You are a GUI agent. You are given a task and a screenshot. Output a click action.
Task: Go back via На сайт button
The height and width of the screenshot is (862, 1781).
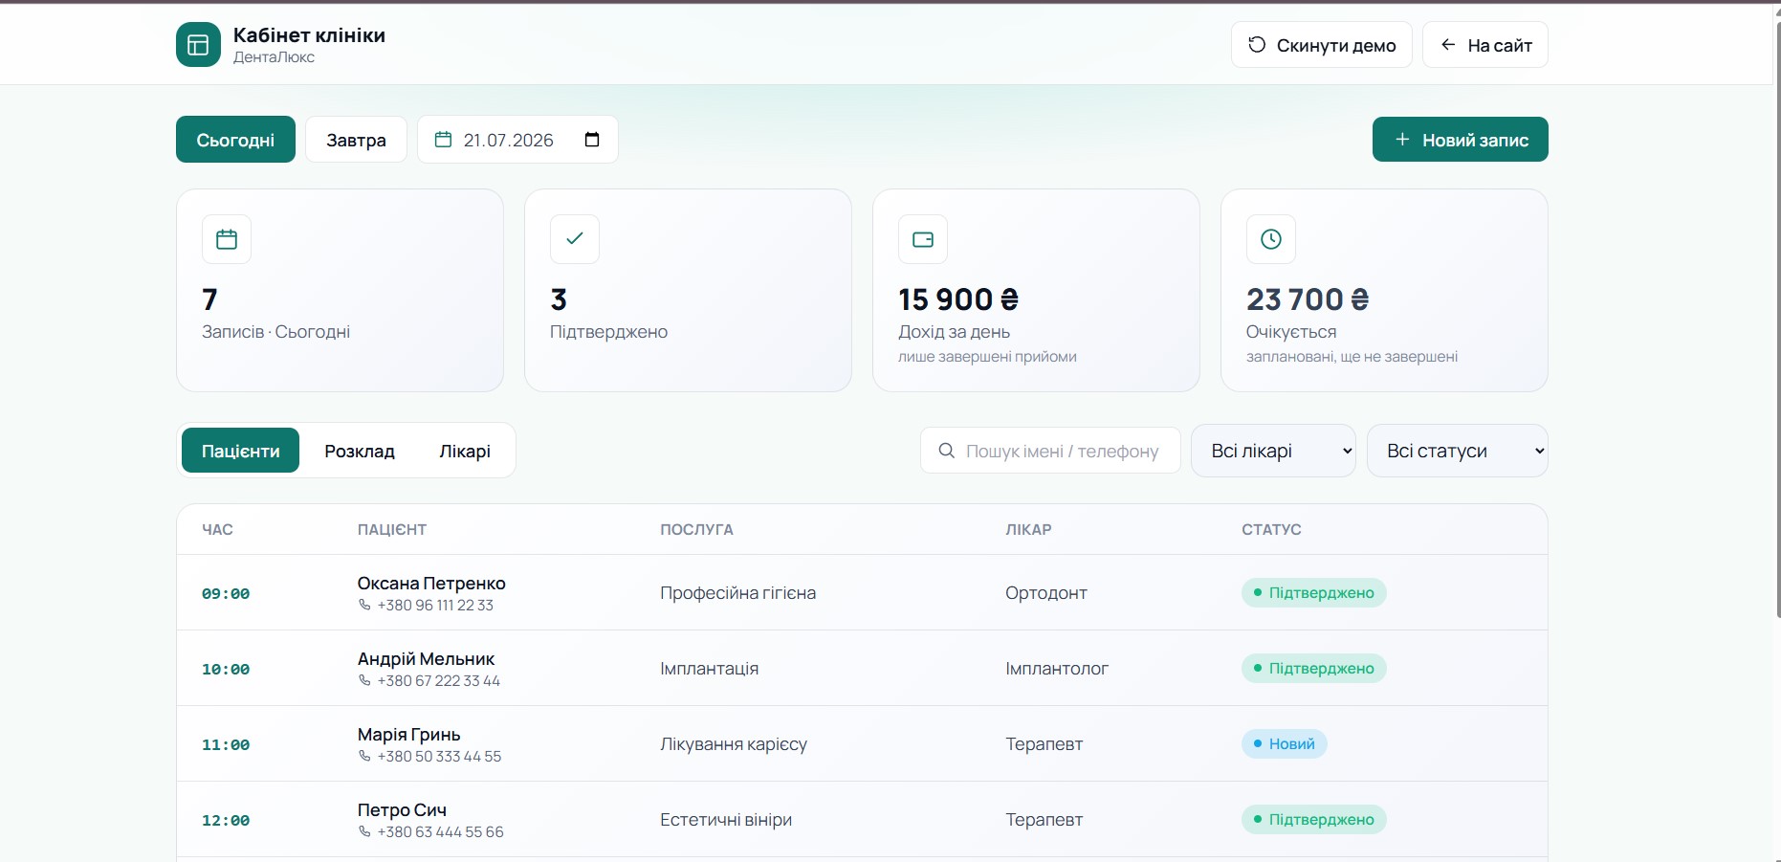(1485, 45)
